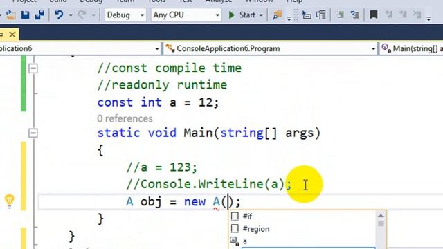Collapse the region at const compile time comment
Viewport: 443px width, 249px height.
point(33,68)
